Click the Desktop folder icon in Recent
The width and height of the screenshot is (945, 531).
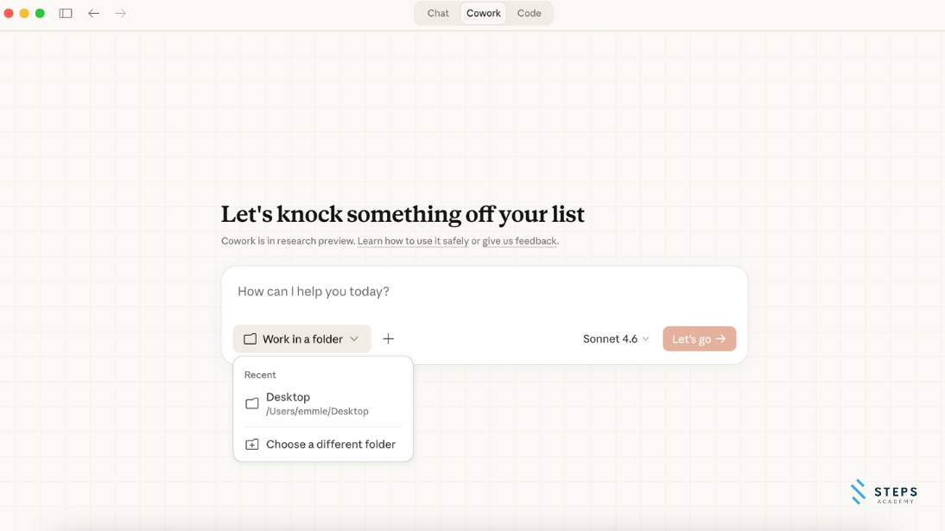(x=252, y=404)
